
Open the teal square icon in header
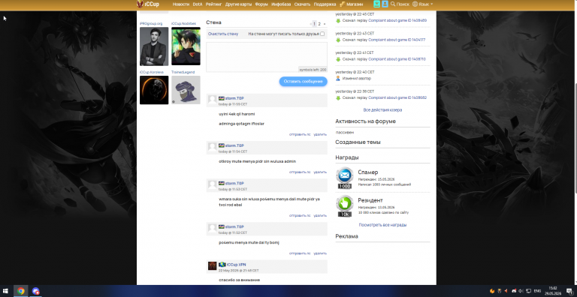(376, 4)
